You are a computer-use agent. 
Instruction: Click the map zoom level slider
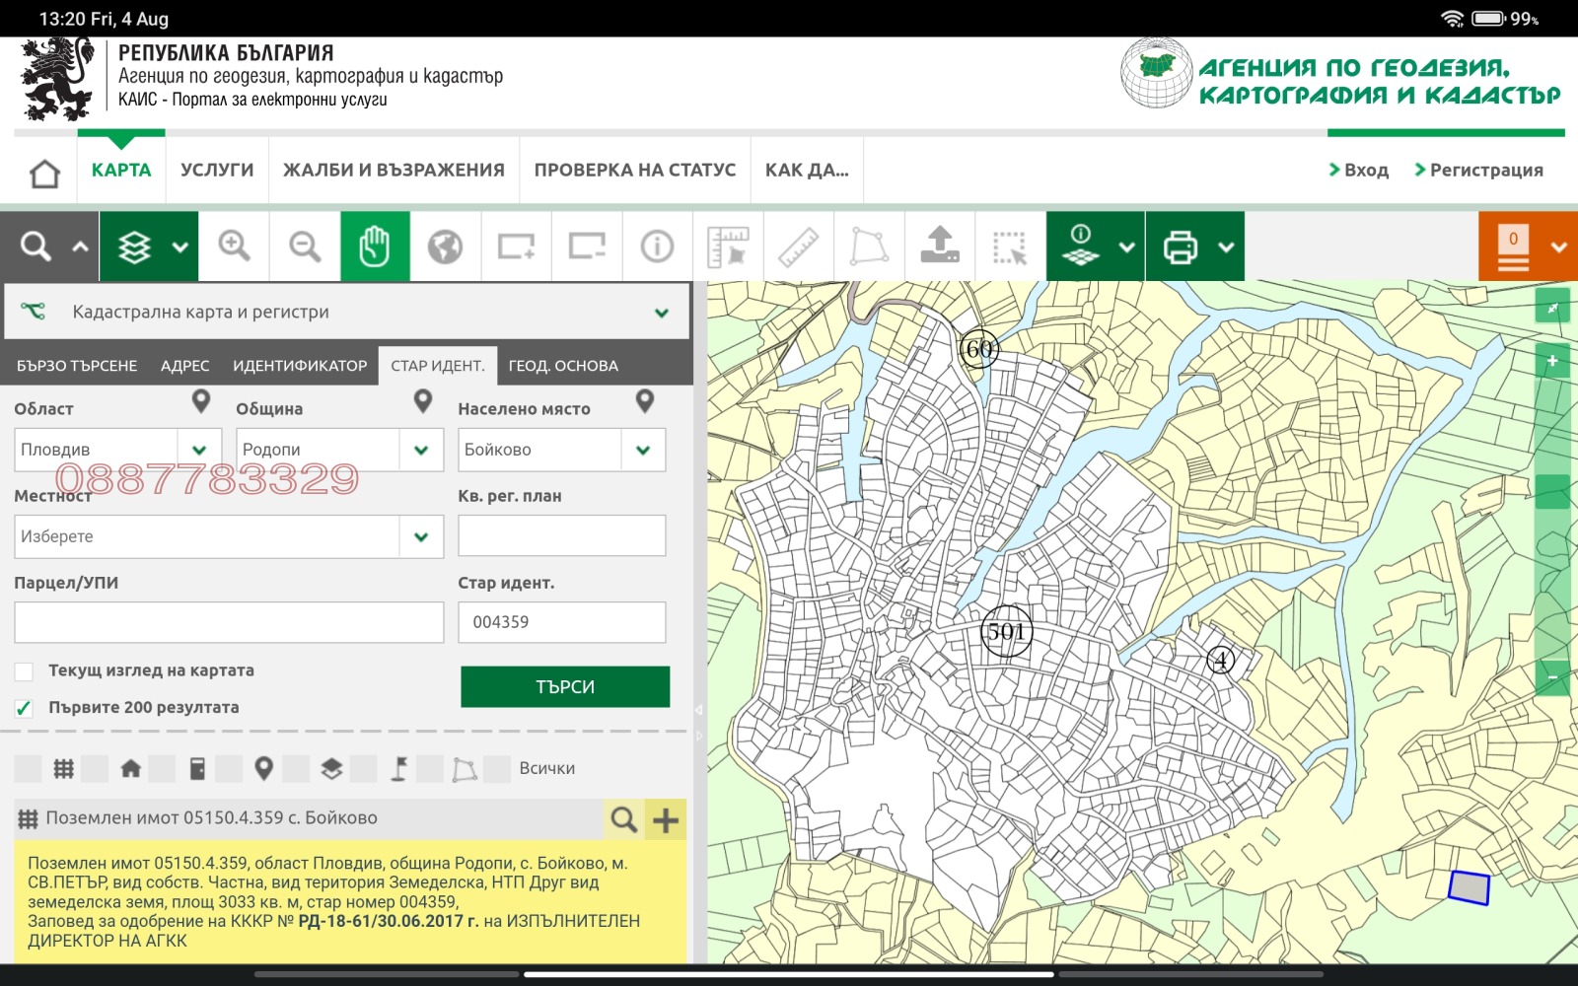coord(1552,493)
